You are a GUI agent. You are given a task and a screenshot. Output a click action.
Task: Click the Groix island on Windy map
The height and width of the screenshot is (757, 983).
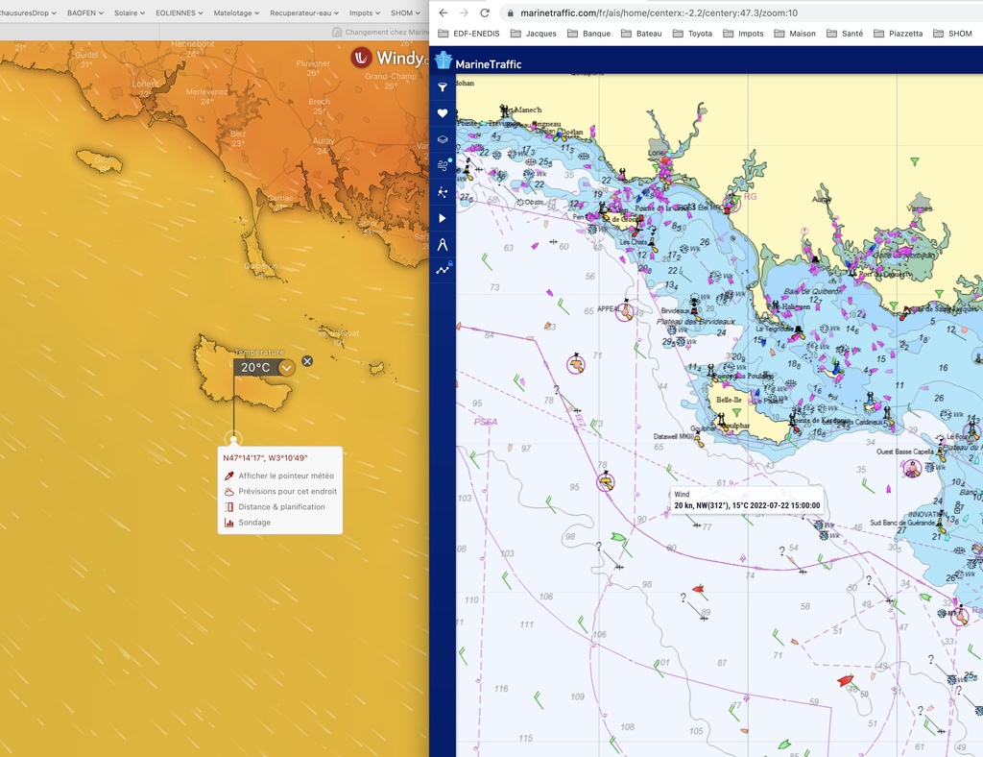[99, 159]
